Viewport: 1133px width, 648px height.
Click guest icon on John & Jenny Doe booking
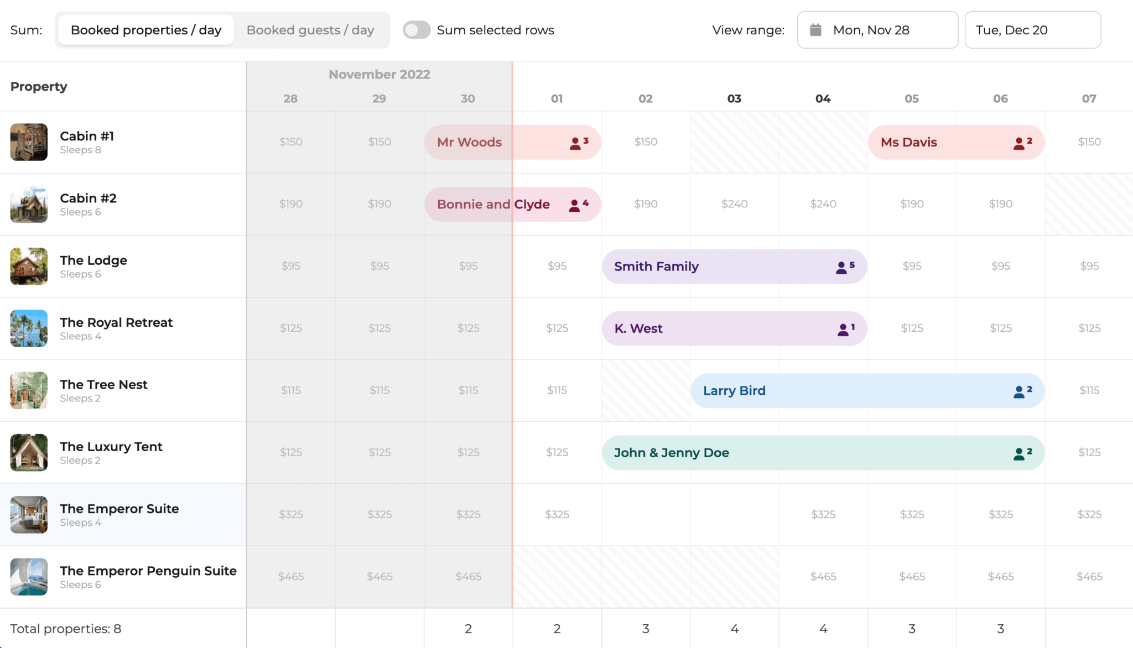[1019, 454]
